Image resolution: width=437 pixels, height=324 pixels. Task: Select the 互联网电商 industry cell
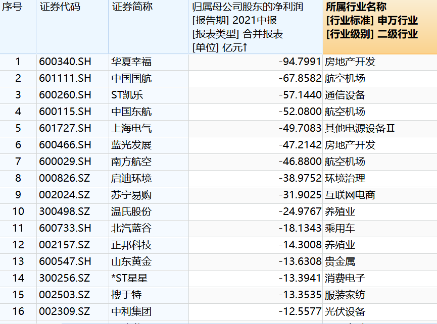tap(350, 195)
